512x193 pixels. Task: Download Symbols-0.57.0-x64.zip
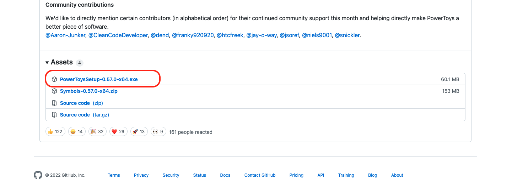click(x=89, y=91)
